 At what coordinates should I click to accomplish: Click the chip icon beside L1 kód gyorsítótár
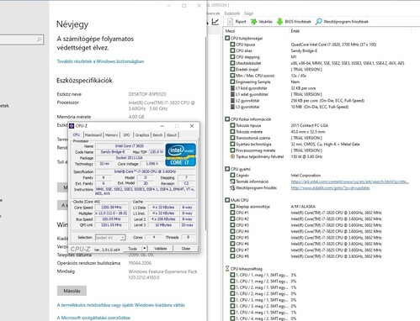(x=232, y=88)
